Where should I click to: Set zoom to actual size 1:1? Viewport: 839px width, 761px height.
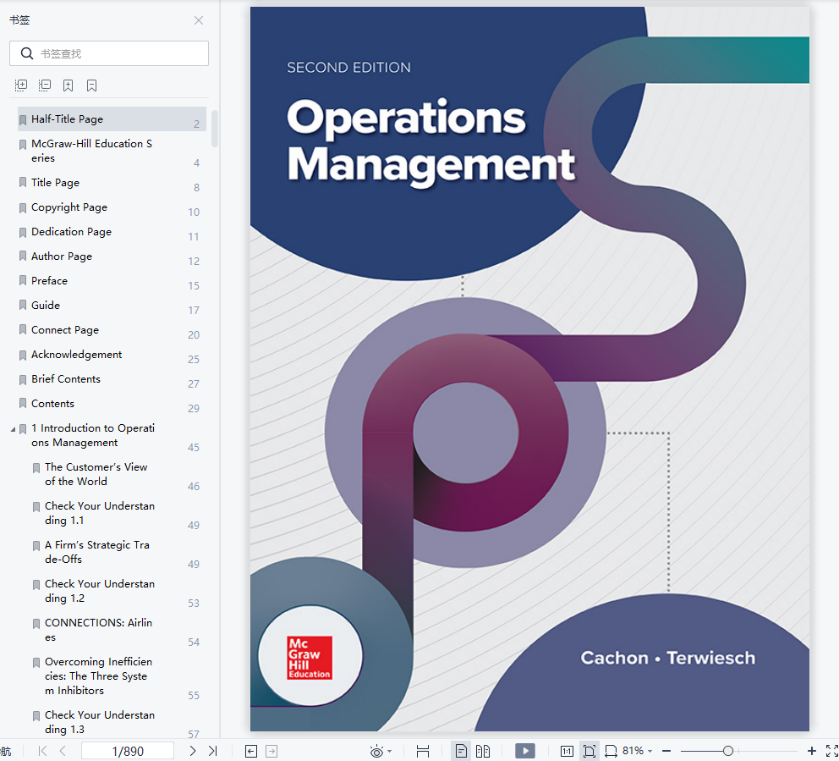coord(567,751)
